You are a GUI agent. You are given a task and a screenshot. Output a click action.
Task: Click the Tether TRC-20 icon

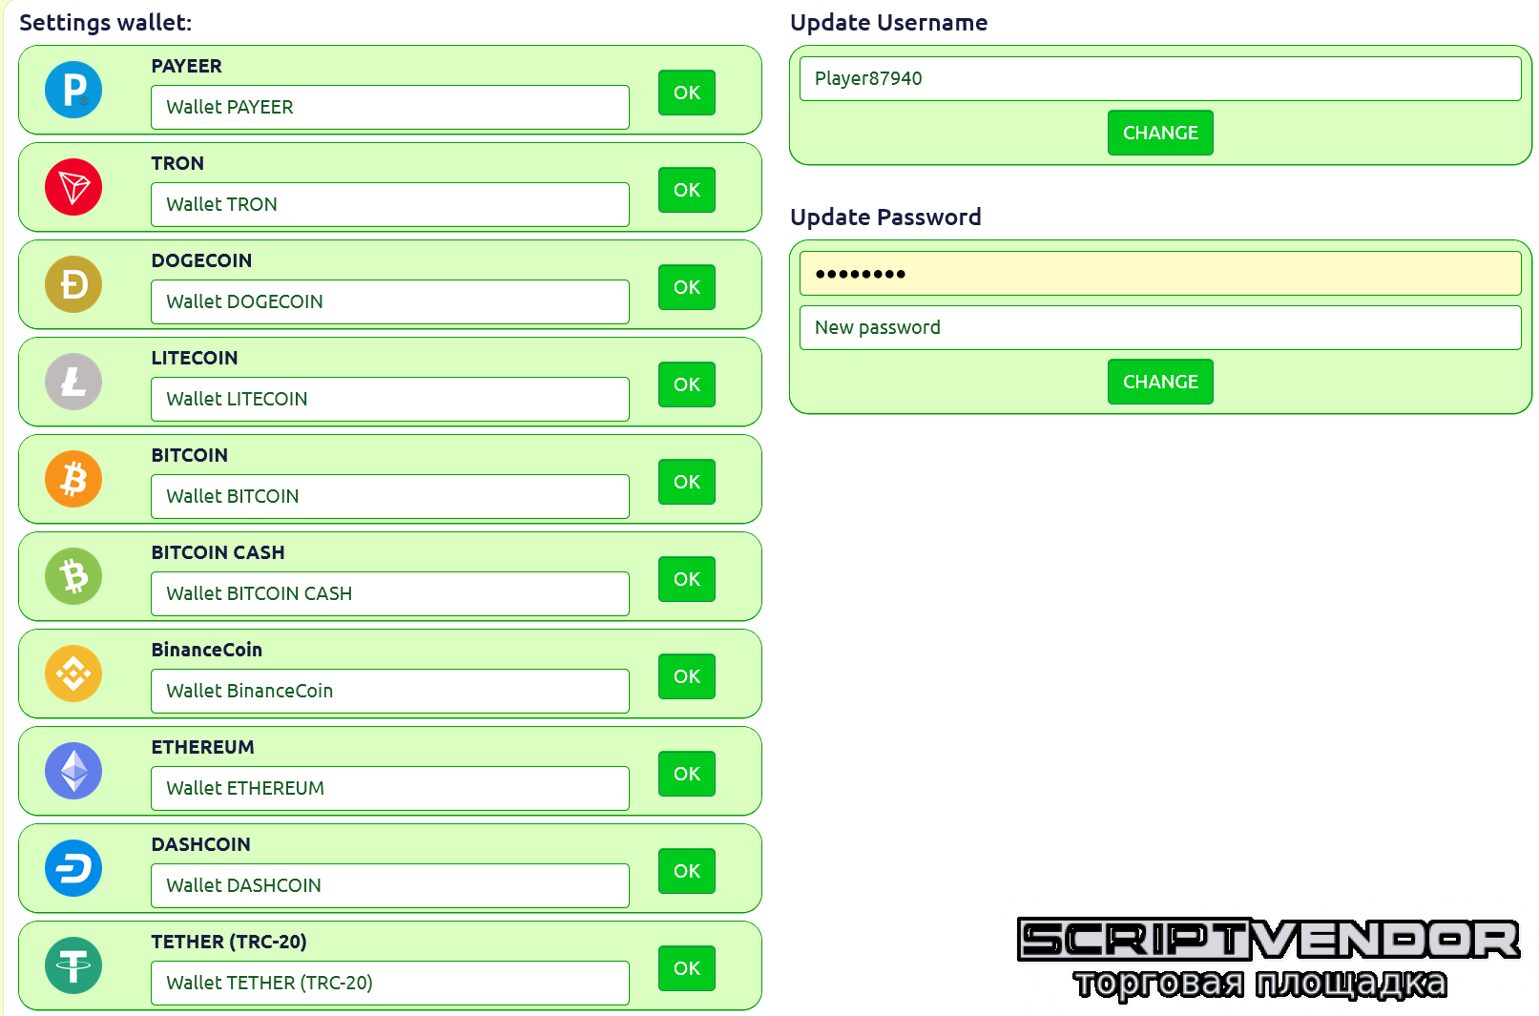[73, 965]
